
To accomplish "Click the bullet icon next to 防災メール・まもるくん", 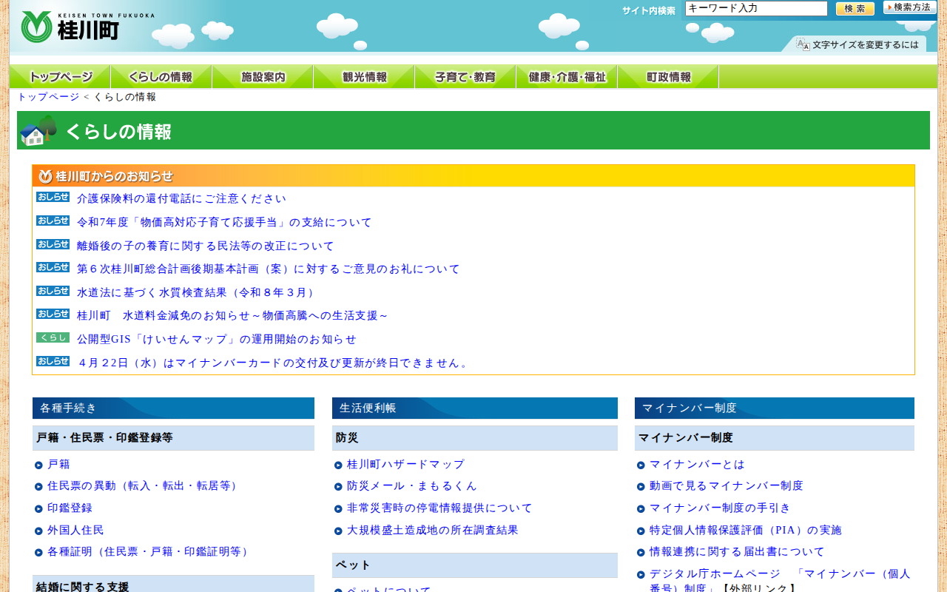I will click(338, 487).
